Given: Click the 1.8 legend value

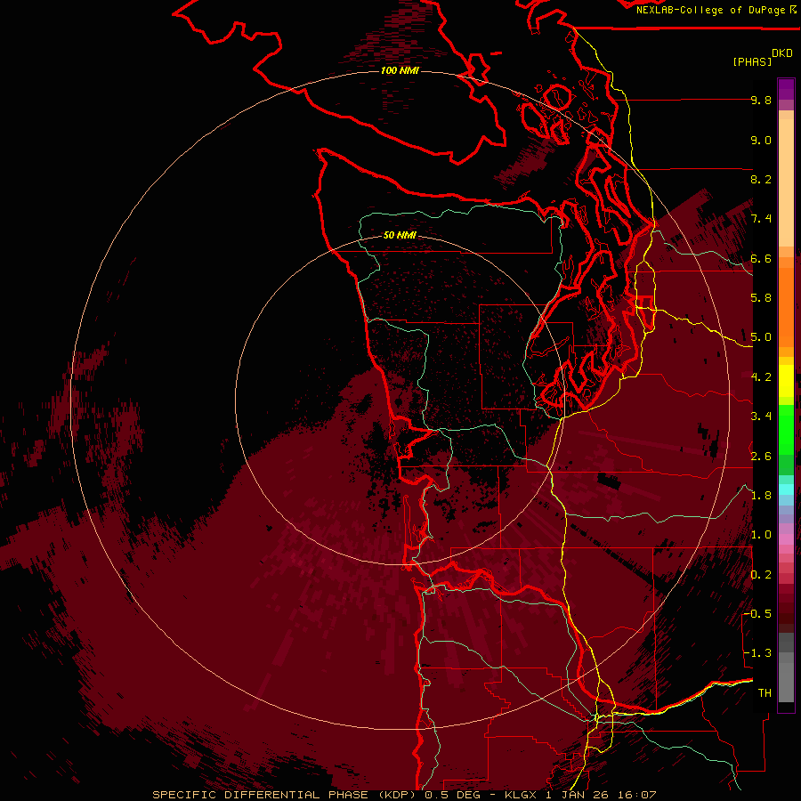Looking at the screenshot, I should click(761, 495).
